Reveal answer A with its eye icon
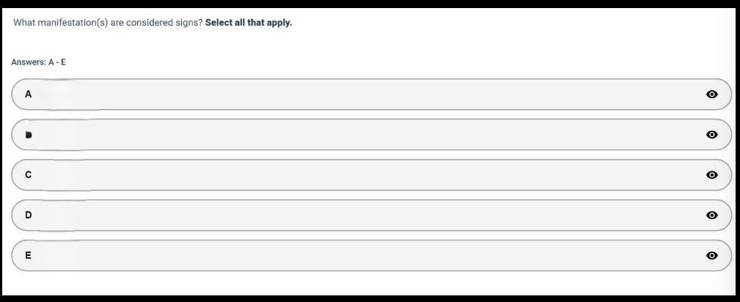The width and height of the screenshot is (740, 302). [x=711, y=95]
